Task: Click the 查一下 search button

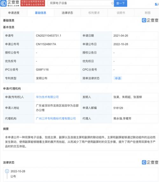Action: [121, 4]
